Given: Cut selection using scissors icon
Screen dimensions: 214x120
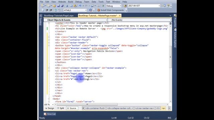Looking at the screenshot, I should 67,6.
